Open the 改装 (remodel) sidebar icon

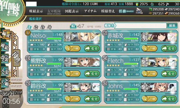pos(5,59)
